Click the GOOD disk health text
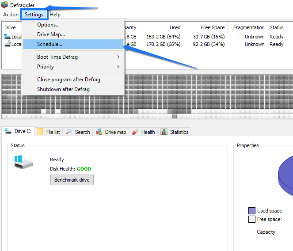293x251 pixels. tap(84, 169)
